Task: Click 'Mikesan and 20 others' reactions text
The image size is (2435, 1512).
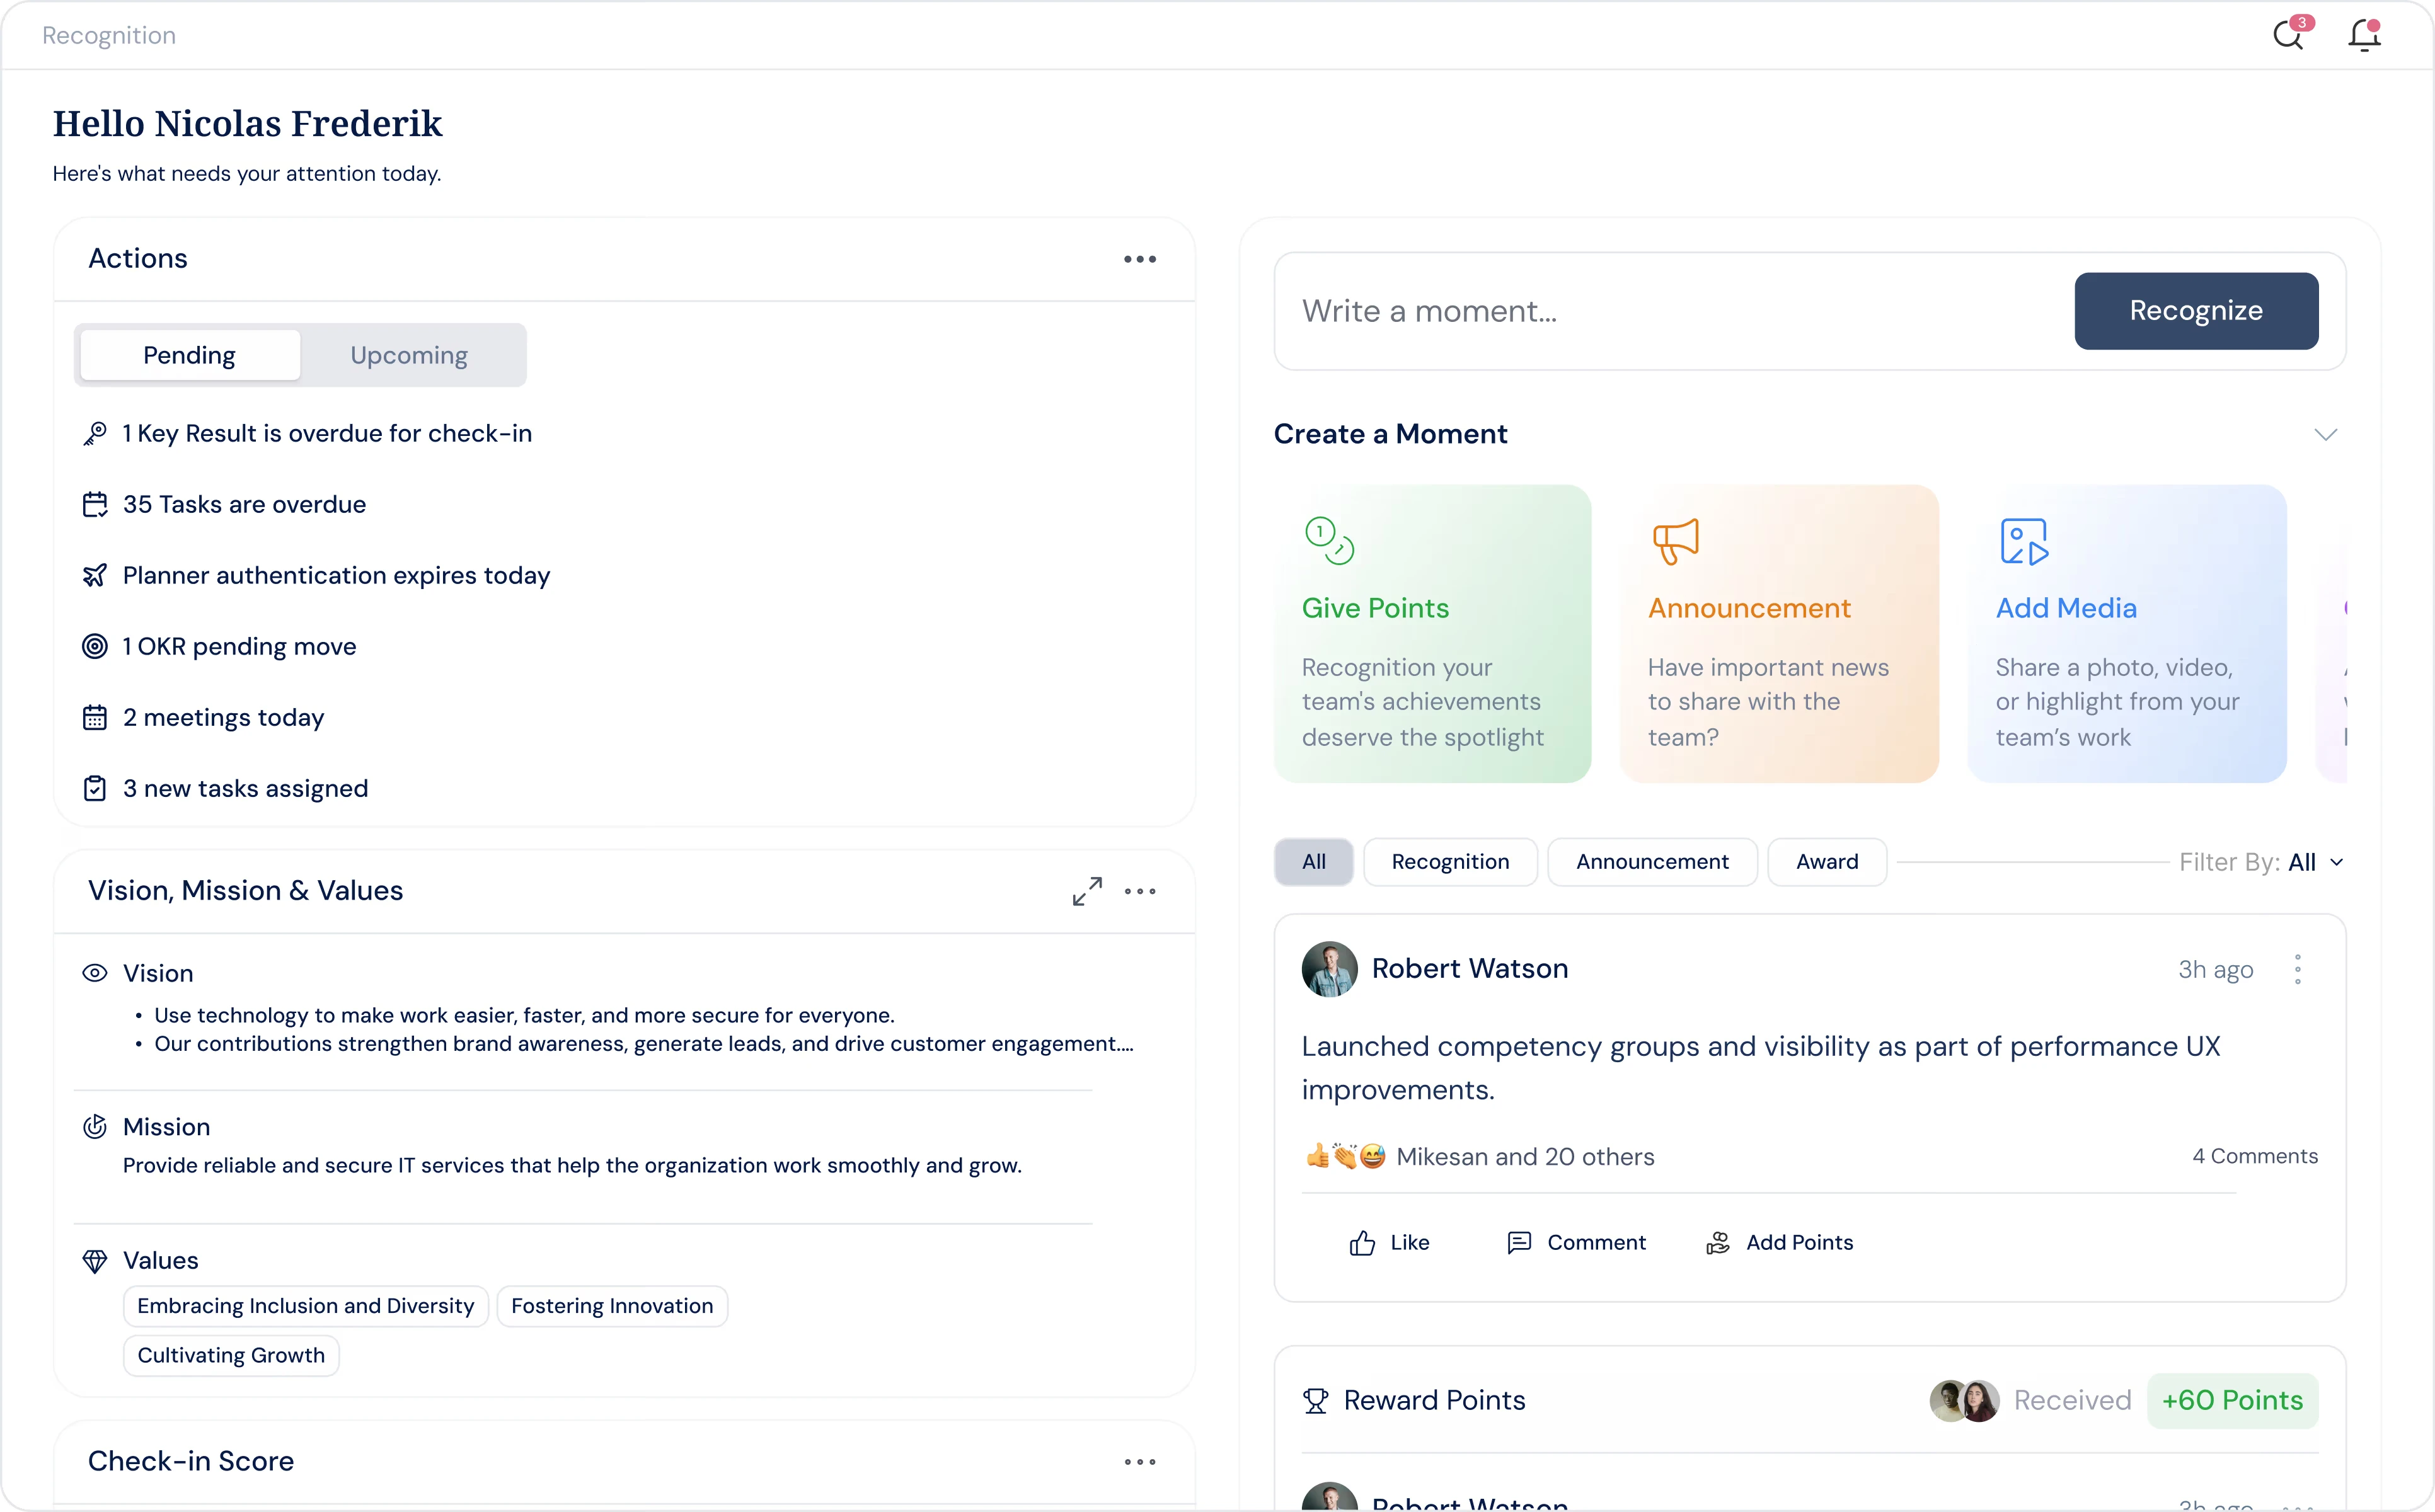Action: 1525,1157
